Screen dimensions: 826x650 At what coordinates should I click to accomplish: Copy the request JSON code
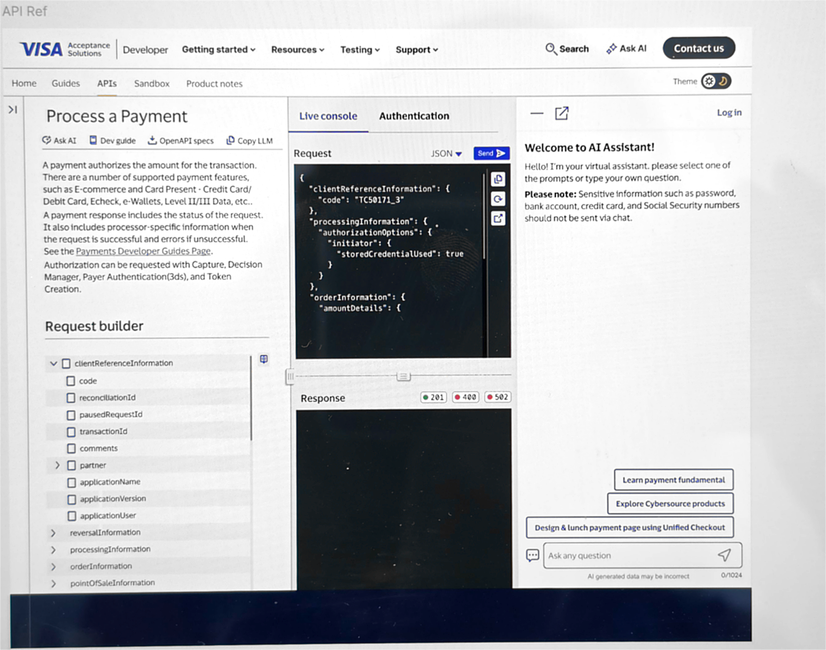(x=498, y=179)
